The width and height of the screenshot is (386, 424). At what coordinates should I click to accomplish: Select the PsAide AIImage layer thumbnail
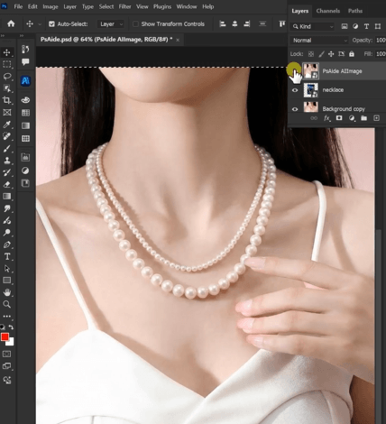[x=310, y=71]
